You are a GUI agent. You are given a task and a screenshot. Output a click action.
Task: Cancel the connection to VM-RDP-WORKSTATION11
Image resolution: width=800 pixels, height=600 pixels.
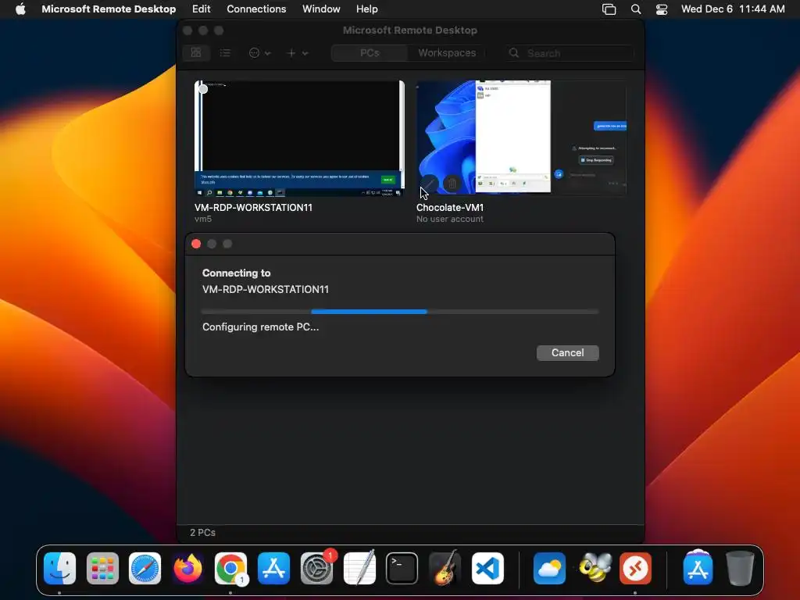[567, 352]
